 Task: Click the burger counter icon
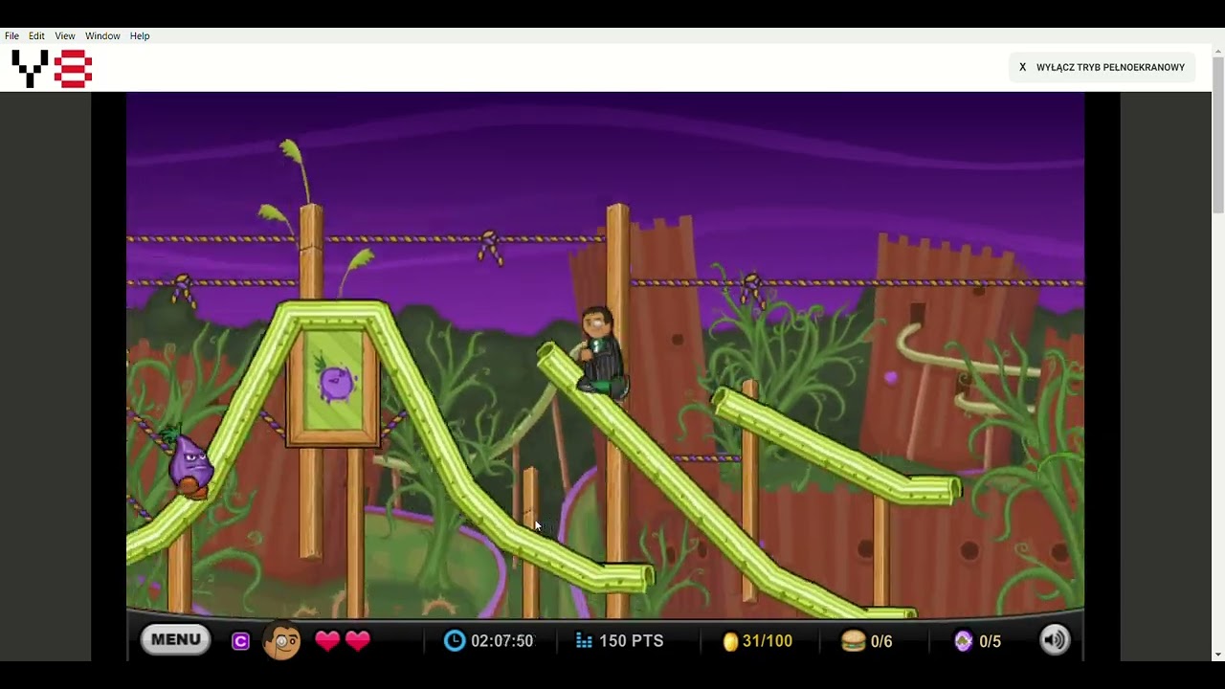[853, 640]
